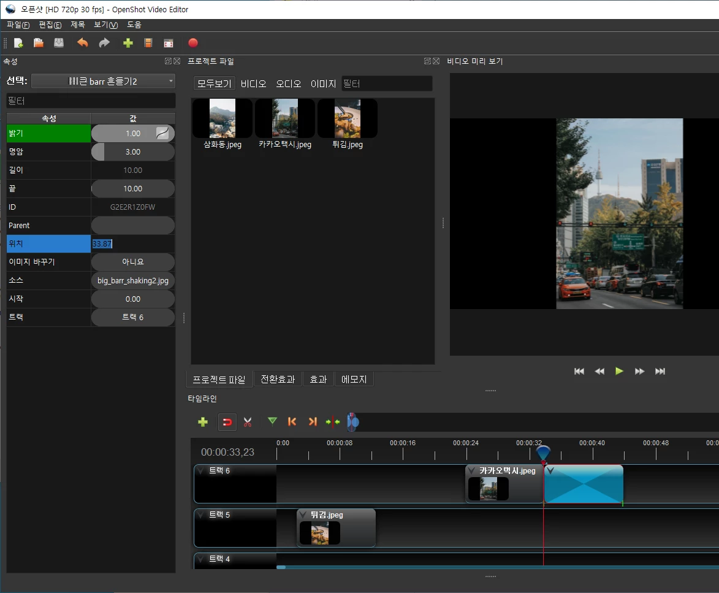The image size is (719, 593).
Task: Center the timeline on the playhead icon
Action: tap(332, 422)
